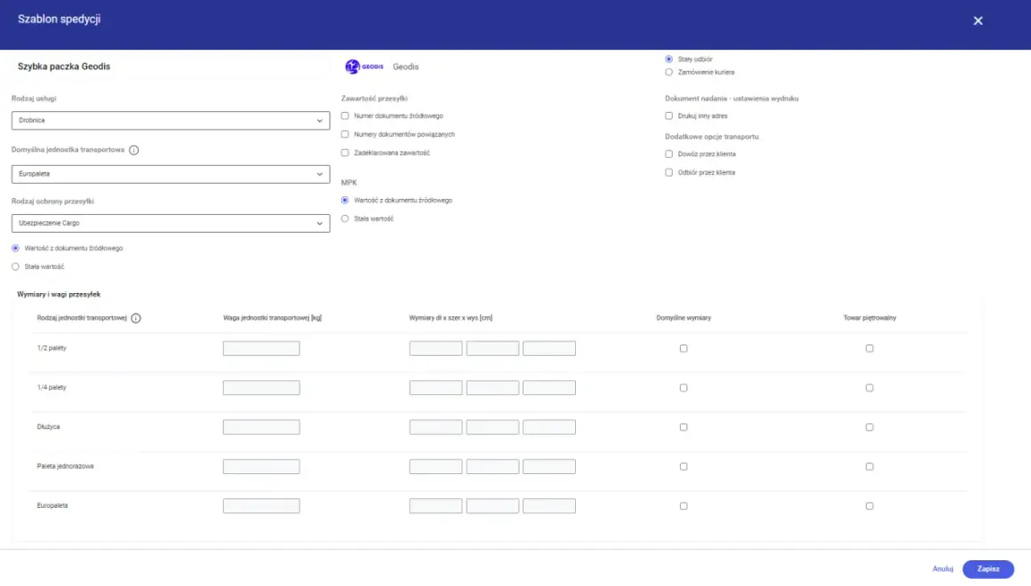1031x586 pixels.
Task: Select Stały odbiór radio button
Action: coord(668,59)
